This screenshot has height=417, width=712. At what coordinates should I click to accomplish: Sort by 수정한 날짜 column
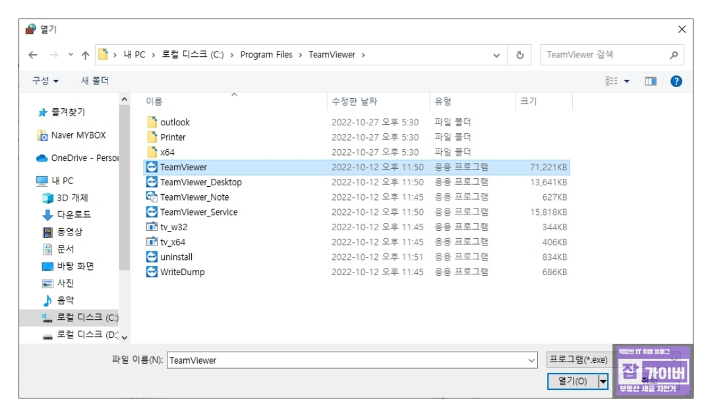[x=354, y=102]
